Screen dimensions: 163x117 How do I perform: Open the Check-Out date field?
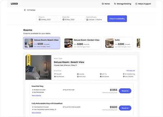(x=73, y=19)
